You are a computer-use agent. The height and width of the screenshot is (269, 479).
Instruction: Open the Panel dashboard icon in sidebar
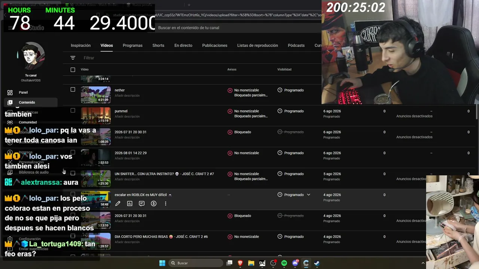coord(10,92)
